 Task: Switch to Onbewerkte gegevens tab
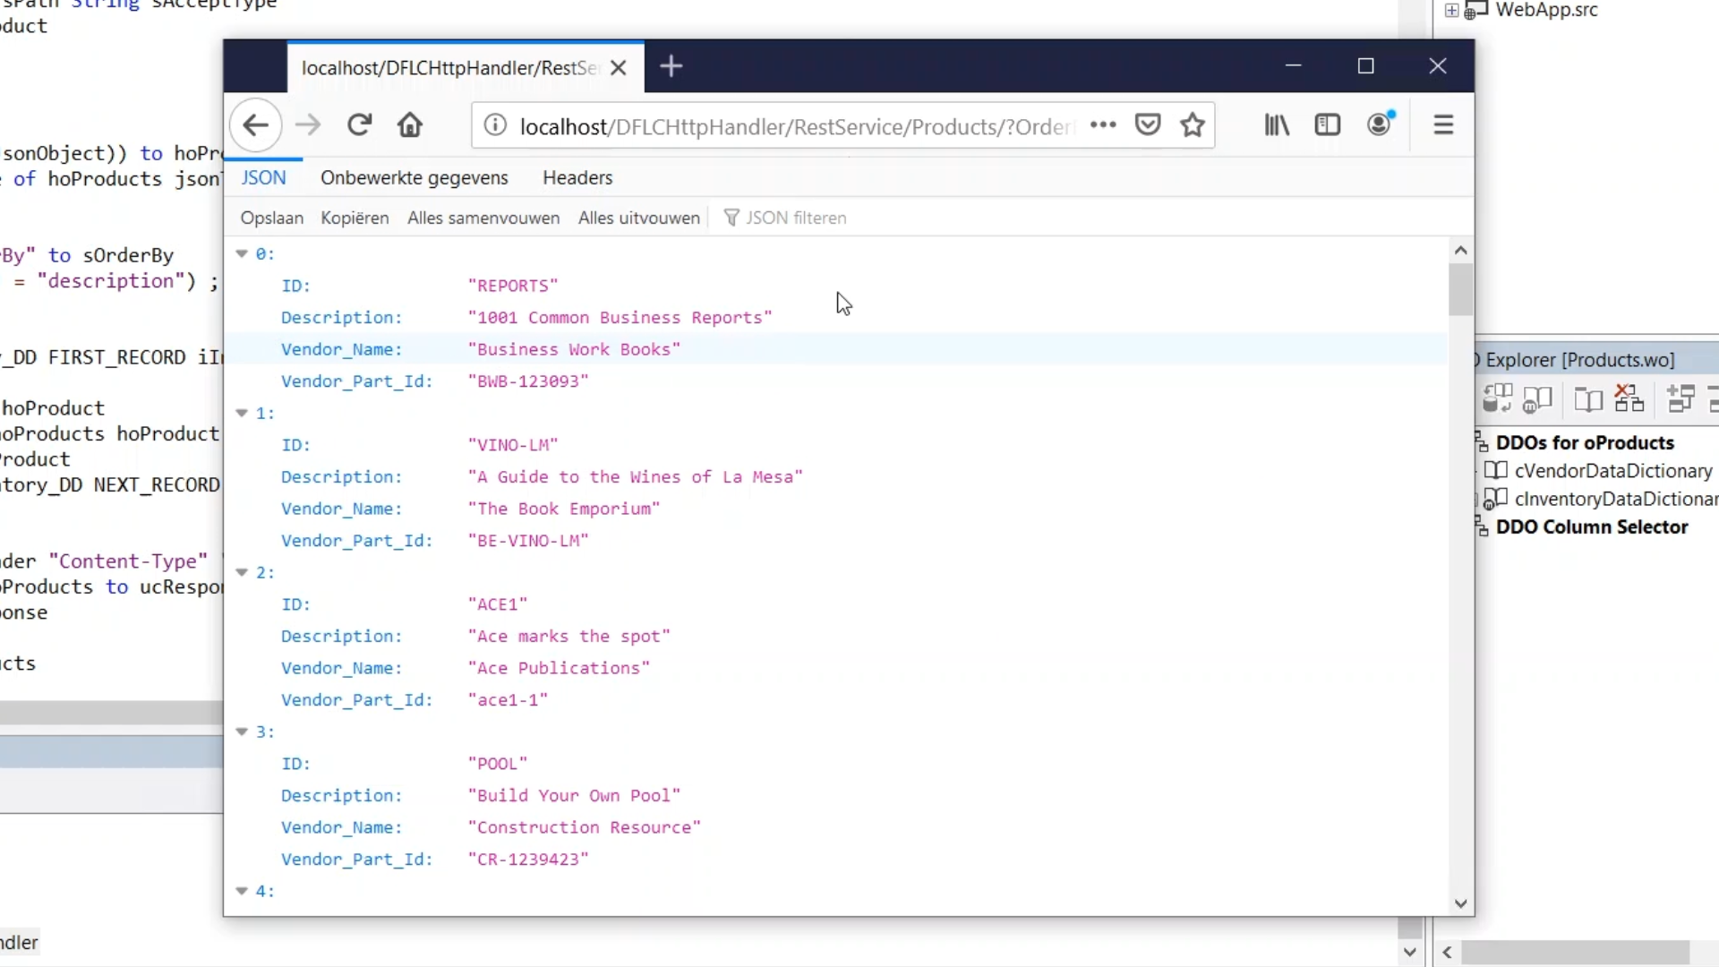tap(414, 178)
